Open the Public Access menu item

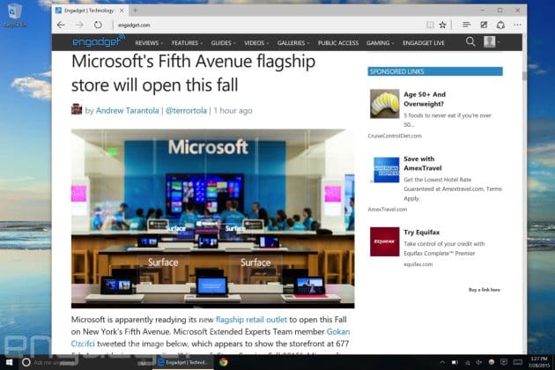pos(338,42)
